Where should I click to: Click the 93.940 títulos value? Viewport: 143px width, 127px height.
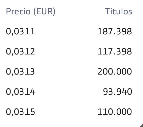point(117,92)
